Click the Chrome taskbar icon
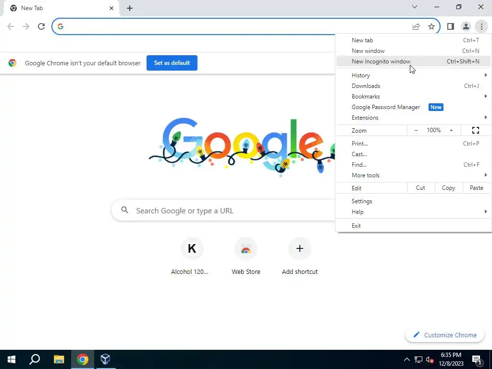 point(83,359)
